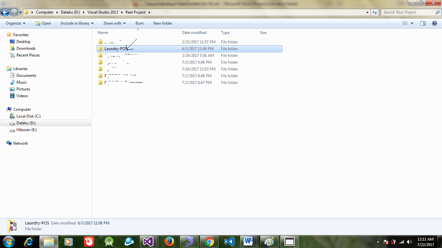442x248 pixels.
Task: Open the Share with dropdown
Action: (x=114, y=23)
